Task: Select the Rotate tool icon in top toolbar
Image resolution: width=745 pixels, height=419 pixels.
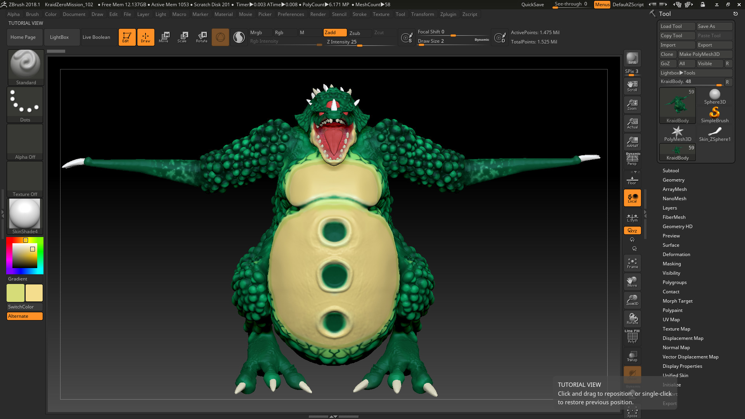Action: [x=201, y=37]
